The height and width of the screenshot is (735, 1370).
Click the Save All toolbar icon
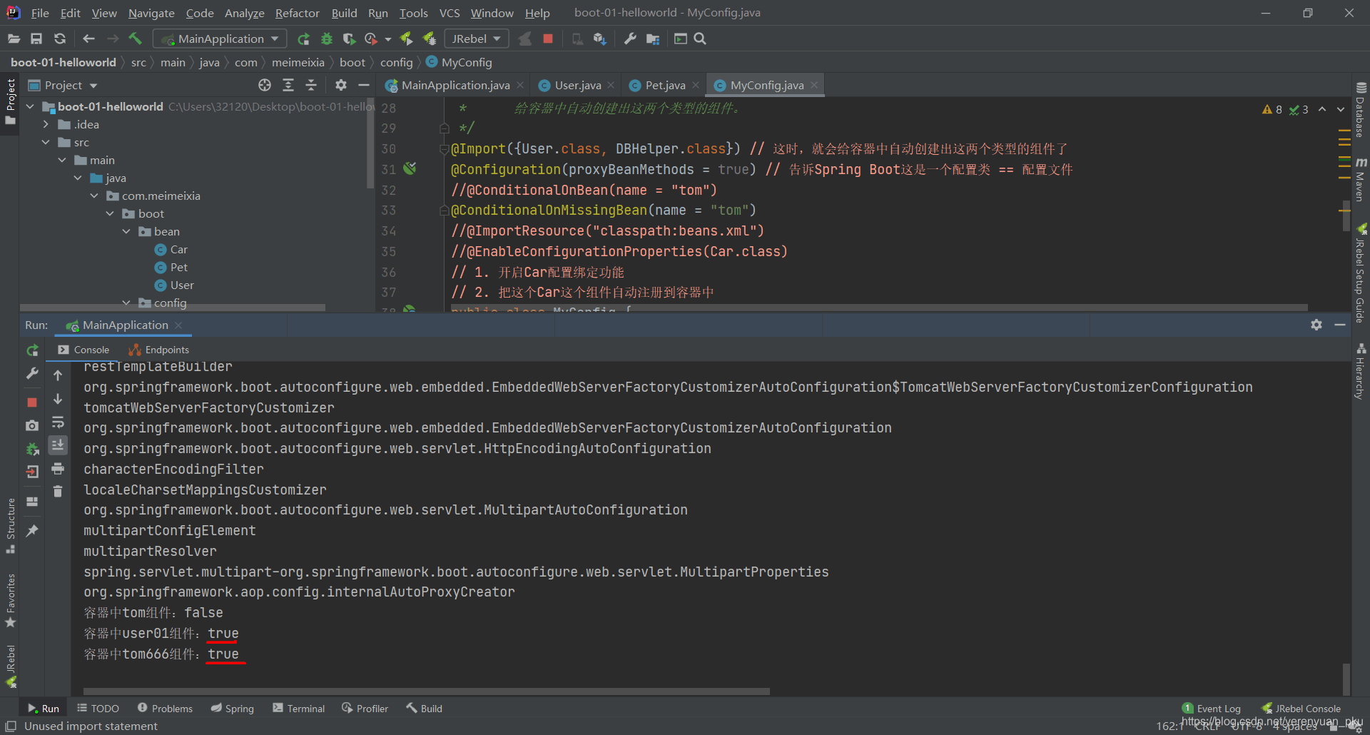coord(36,39)
